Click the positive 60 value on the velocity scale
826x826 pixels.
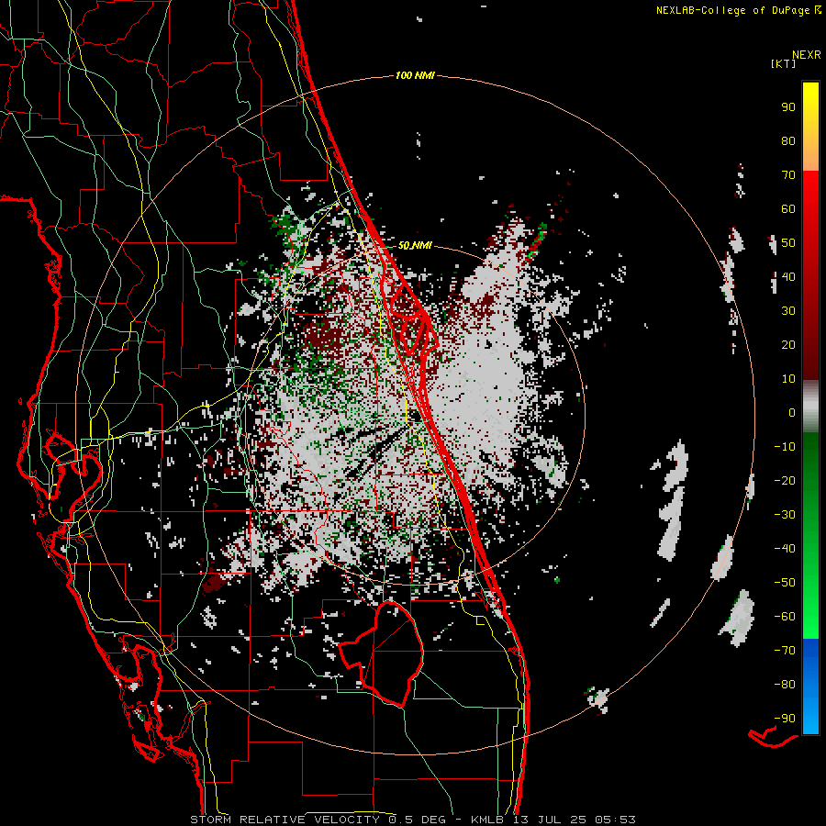(788, 208)
